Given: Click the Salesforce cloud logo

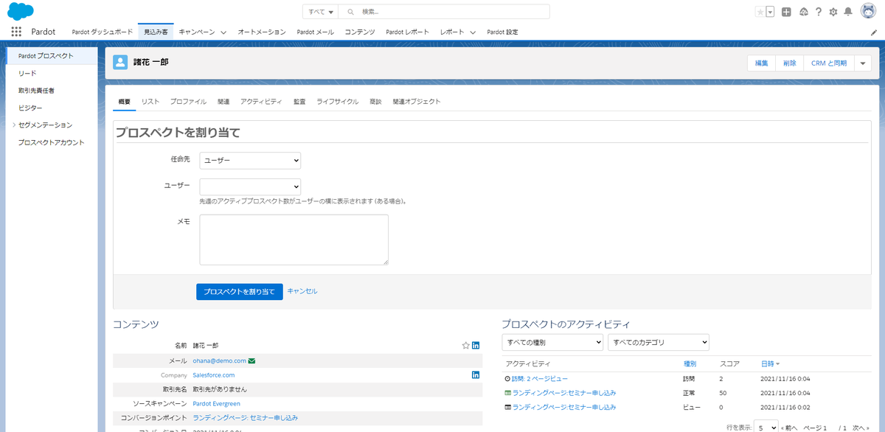Looking at the screenshot, I should pos(21,11).
